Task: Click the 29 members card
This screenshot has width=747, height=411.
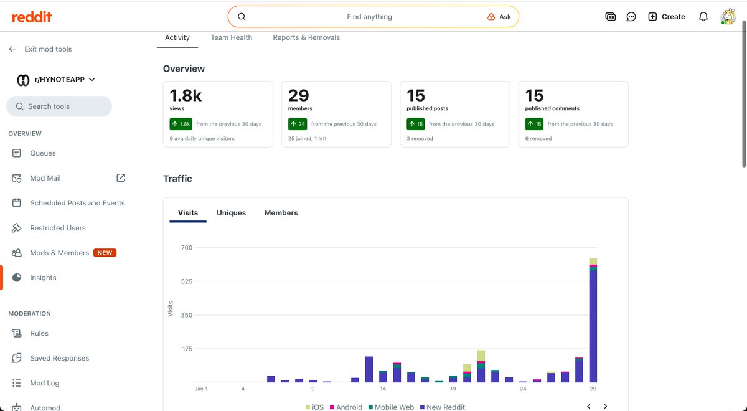Action: pos(336,114)
